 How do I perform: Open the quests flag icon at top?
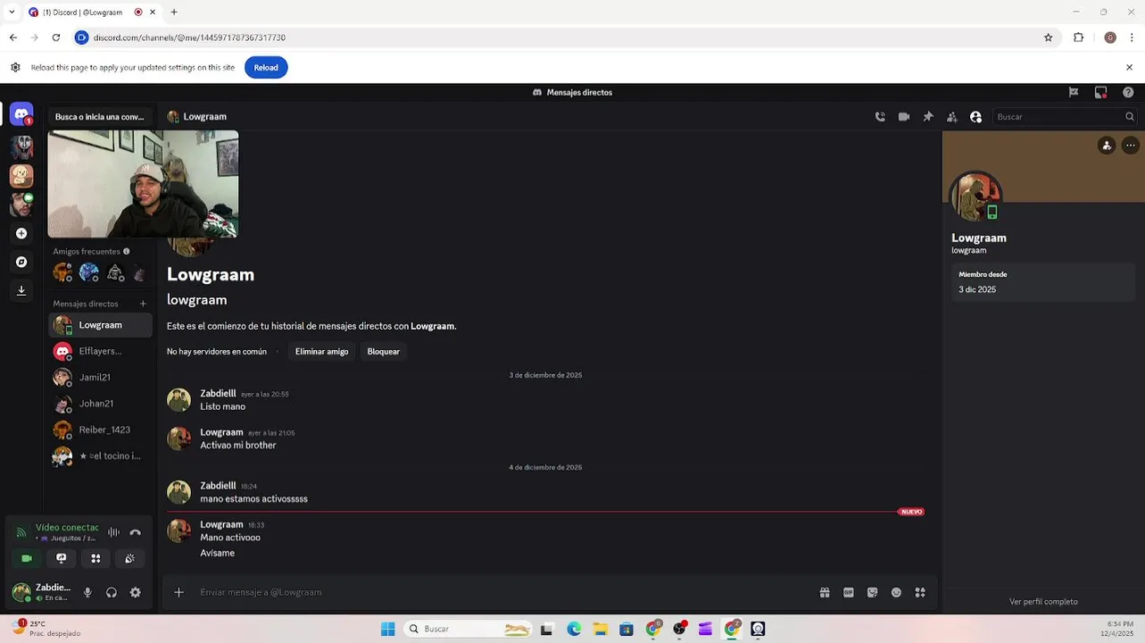[1074, 92]
